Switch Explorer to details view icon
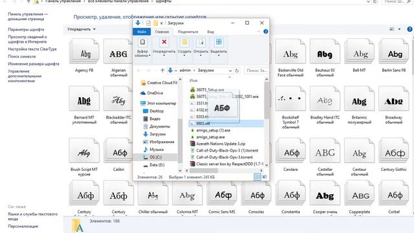The width and height of the screenshot is (414, 233). point(257,177)
